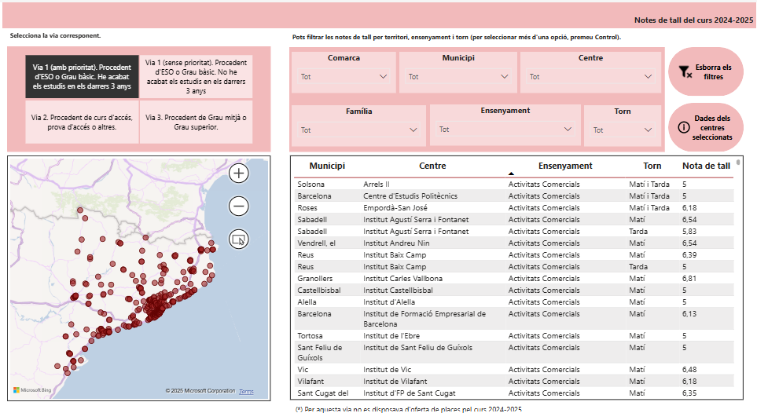This screenshot has width=757, height=413.
Task: Activate map rectangle selection tool
Action: pyautogui.click(x=239, y=239)
